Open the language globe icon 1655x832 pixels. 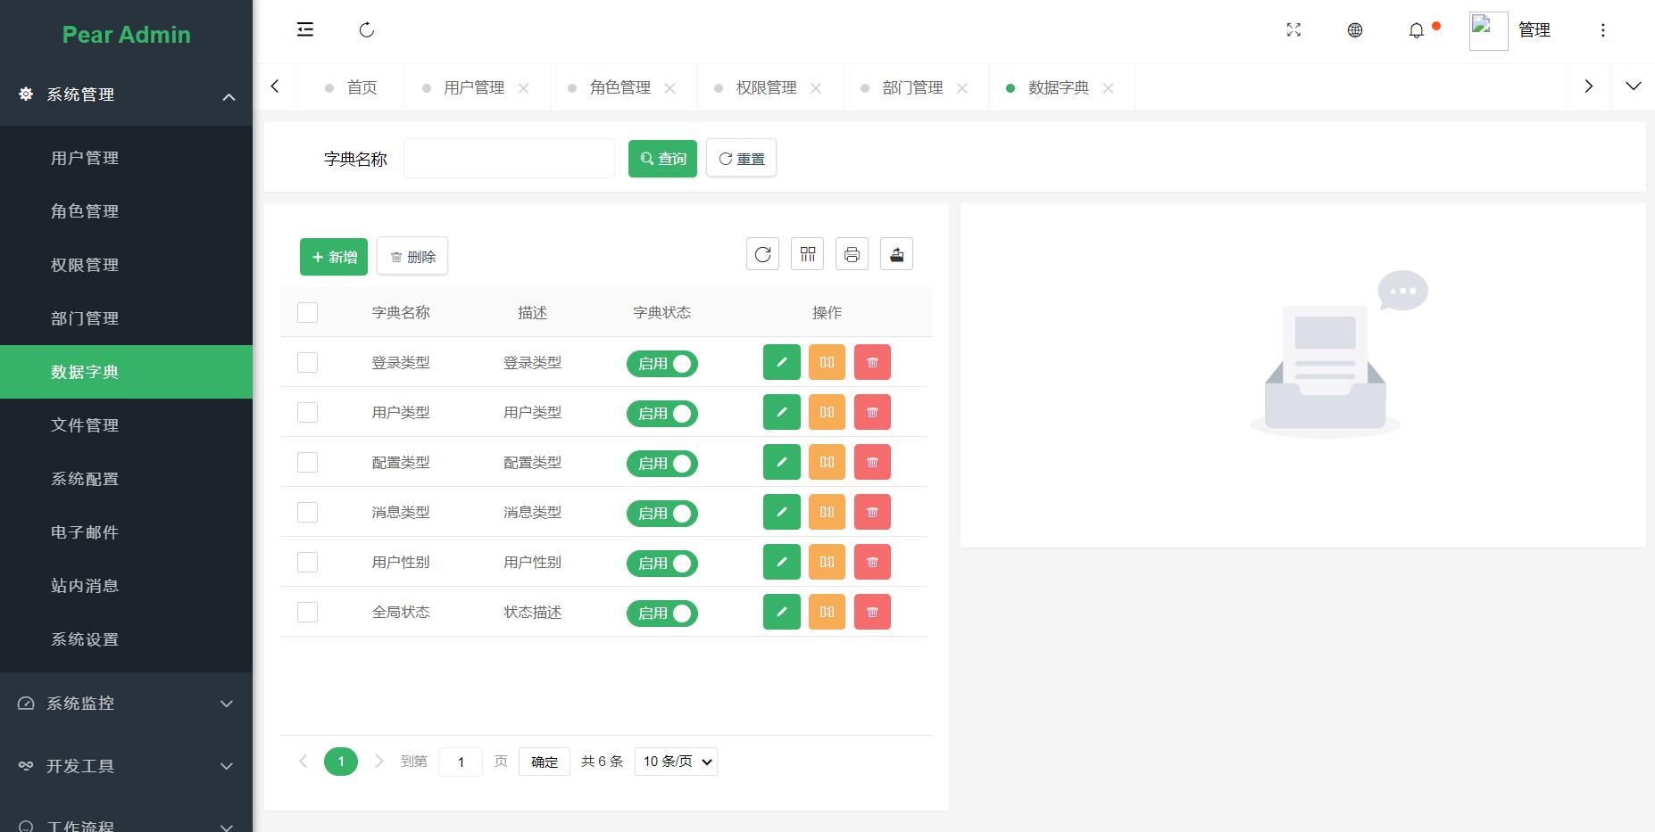pos(1355,30)
